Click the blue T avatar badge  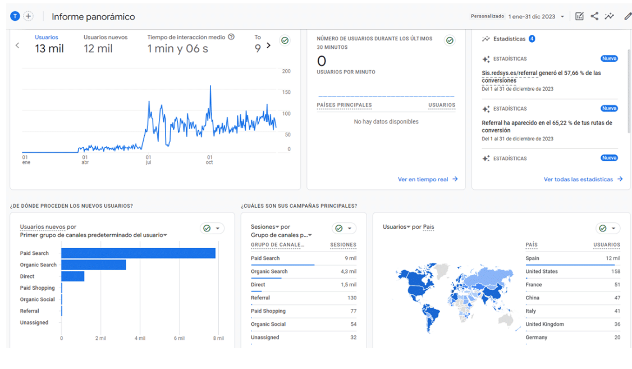point(15,17)
